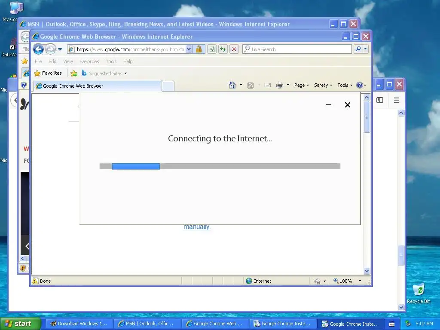Click the Live Search input box
This screenshot has height=330, width=440.
297,49
